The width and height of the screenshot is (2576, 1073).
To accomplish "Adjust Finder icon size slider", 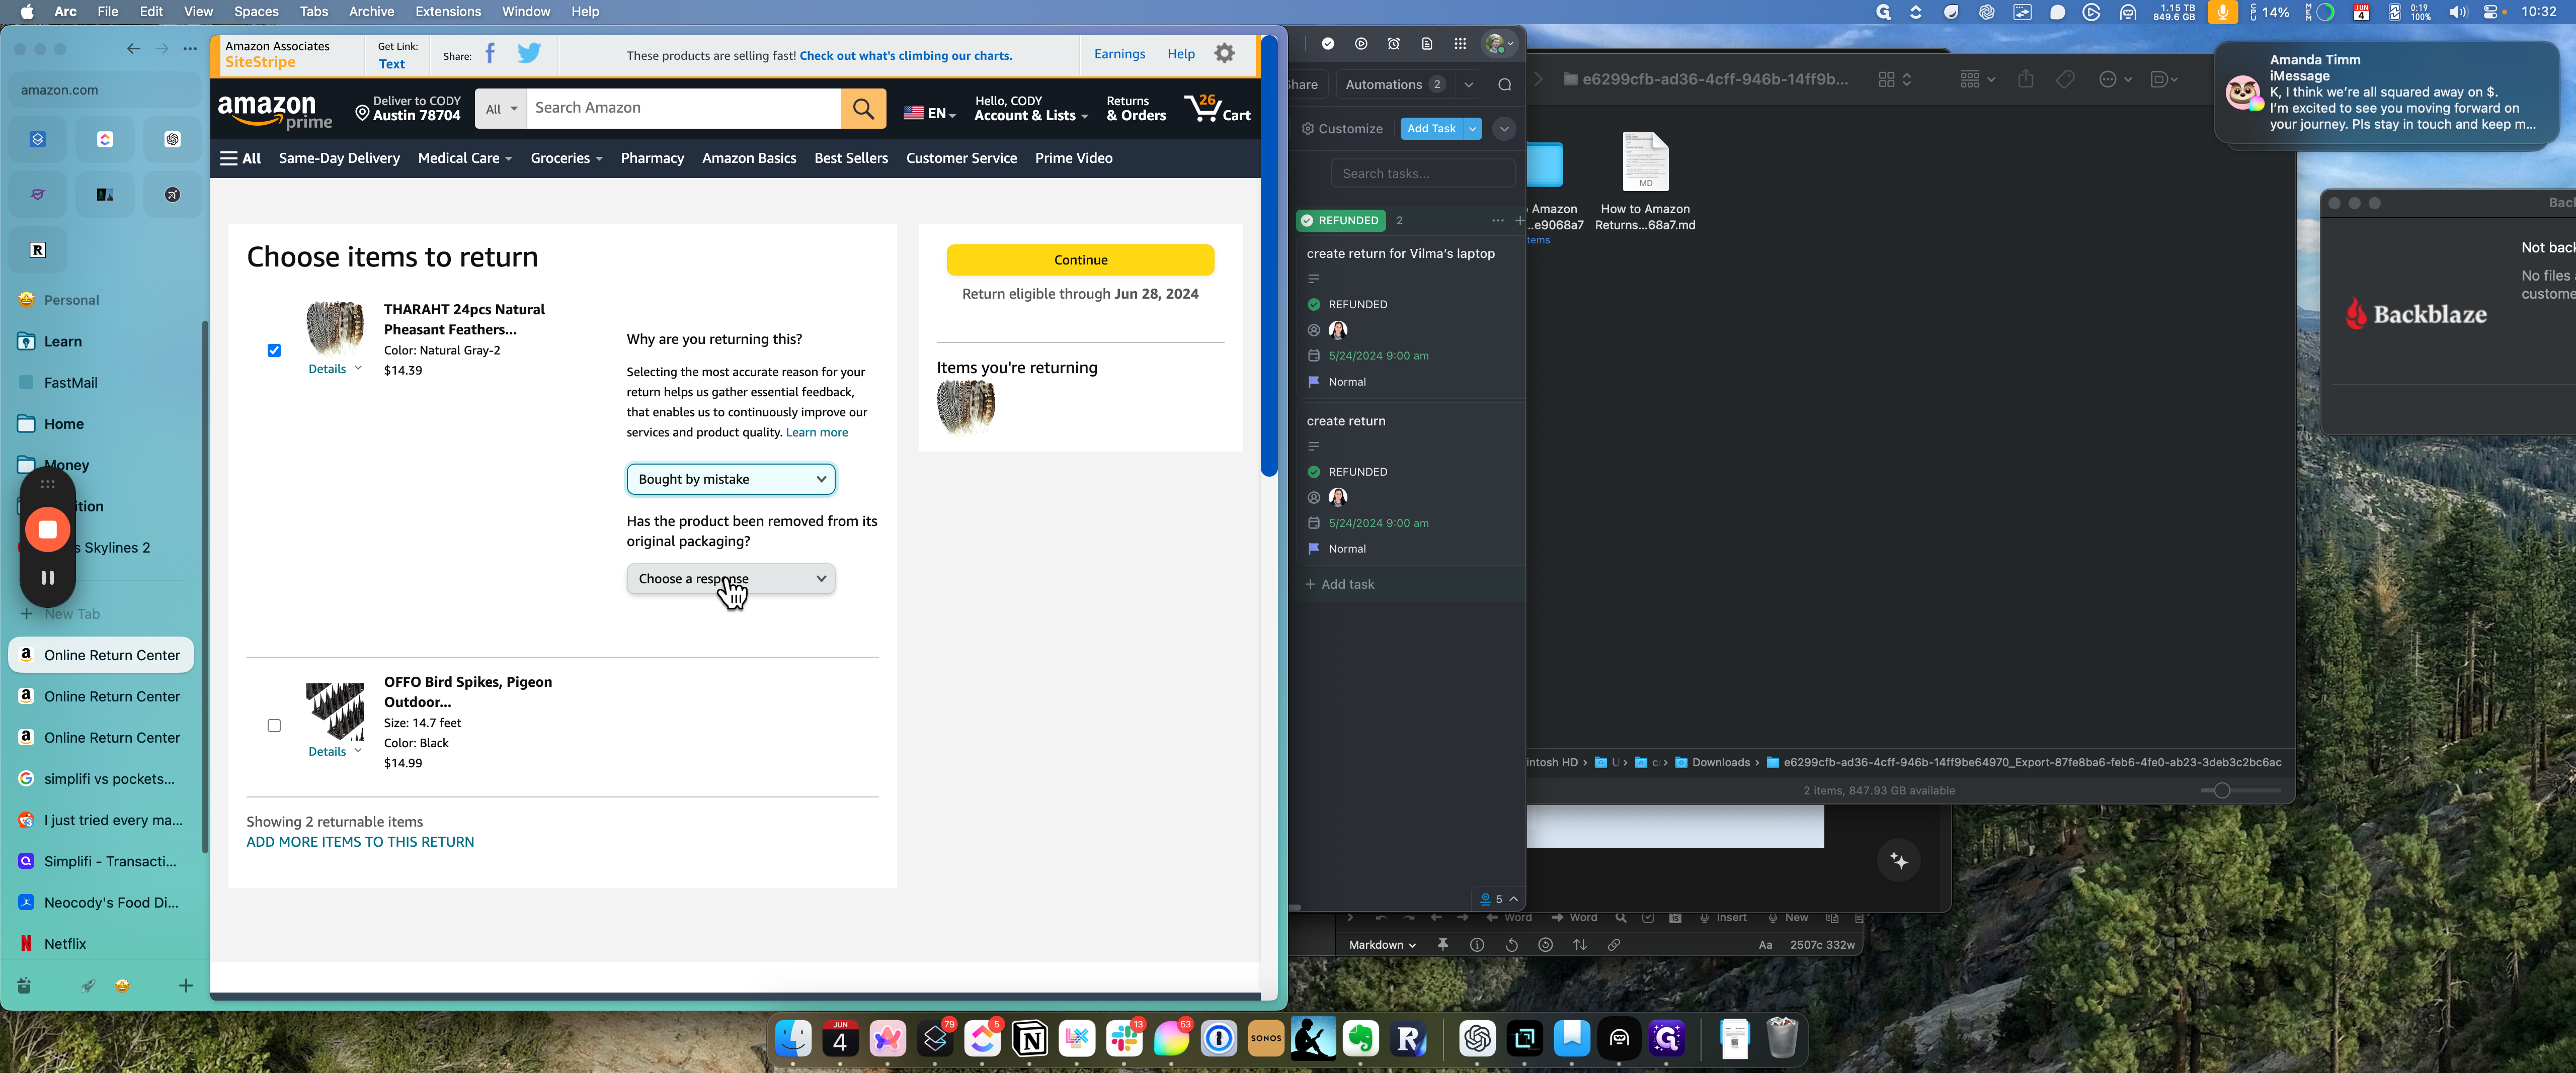I will point(2222,790).
